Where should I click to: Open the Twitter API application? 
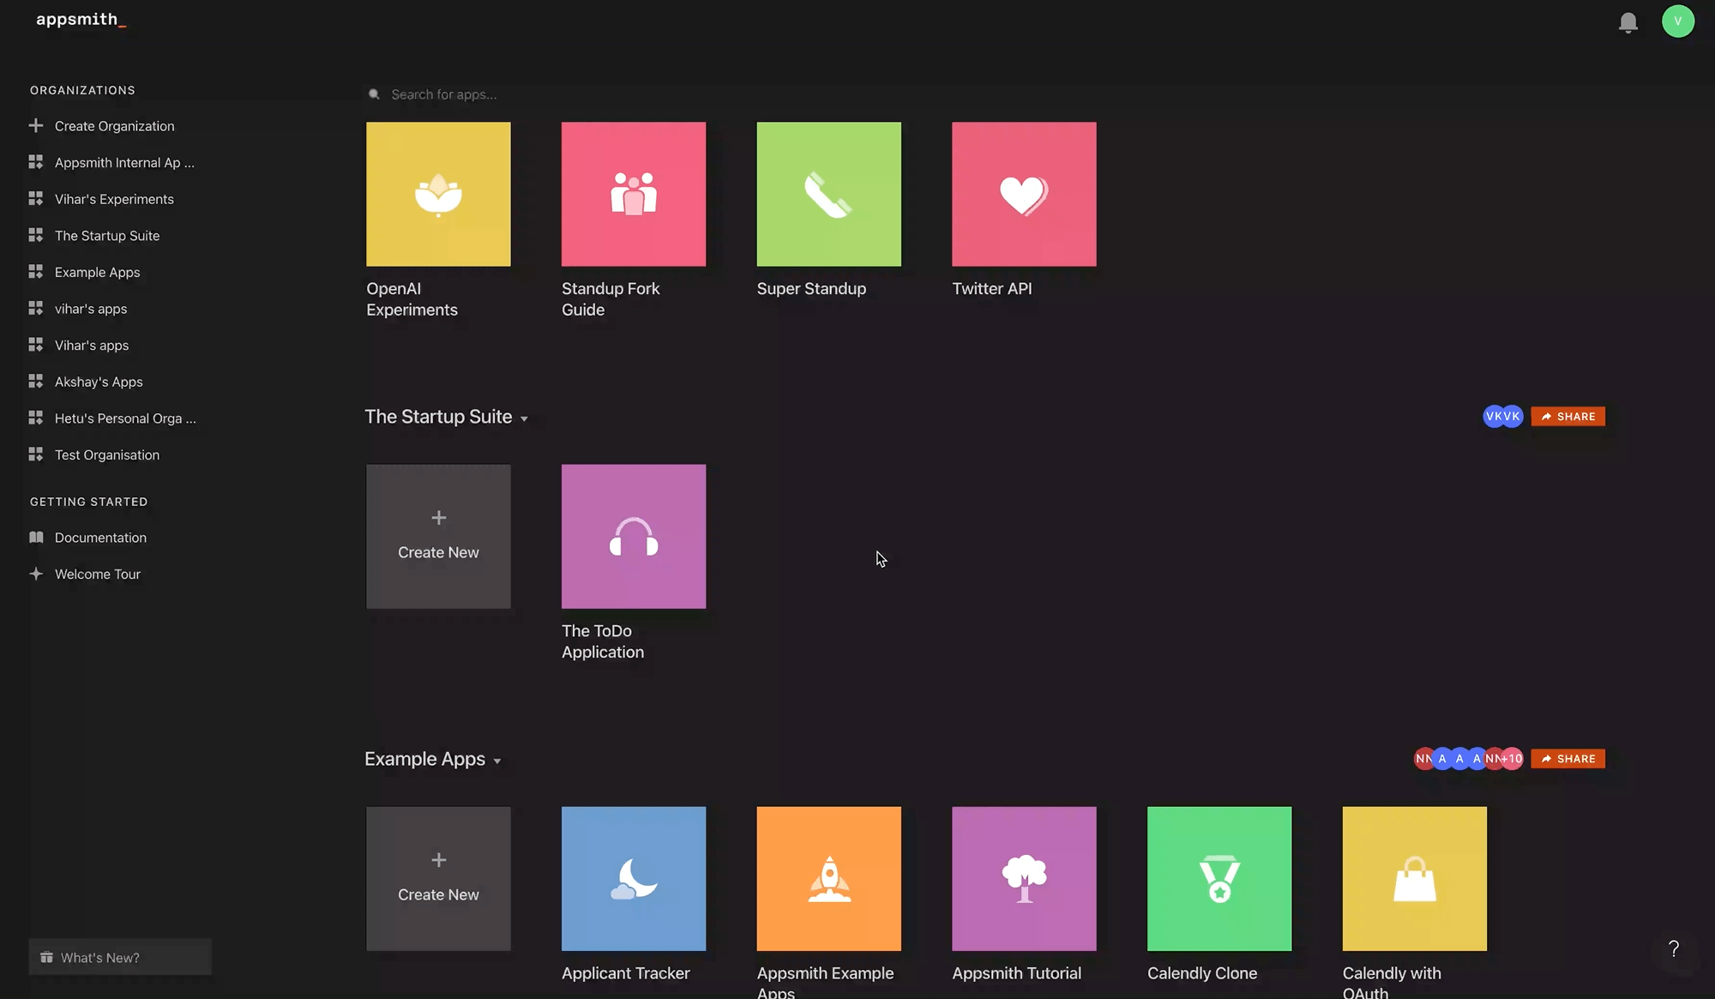tap(1023, 193)
